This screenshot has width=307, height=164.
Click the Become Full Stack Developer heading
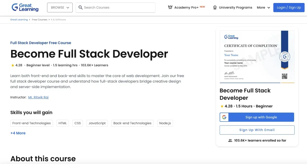tap(89, 54)
